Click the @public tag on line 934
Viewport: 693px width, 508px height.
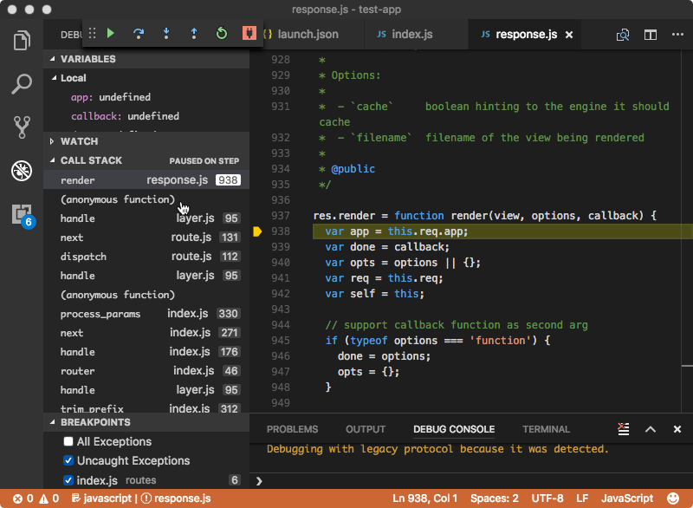coord(353,168)
